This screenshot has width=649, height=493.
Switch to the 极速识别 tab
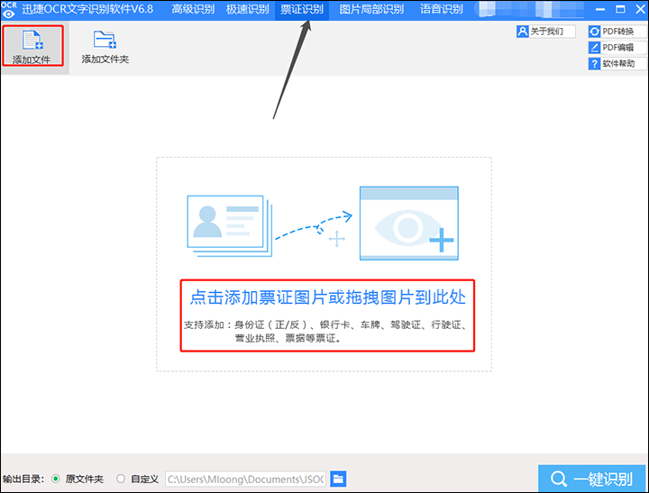click(246, 9)
